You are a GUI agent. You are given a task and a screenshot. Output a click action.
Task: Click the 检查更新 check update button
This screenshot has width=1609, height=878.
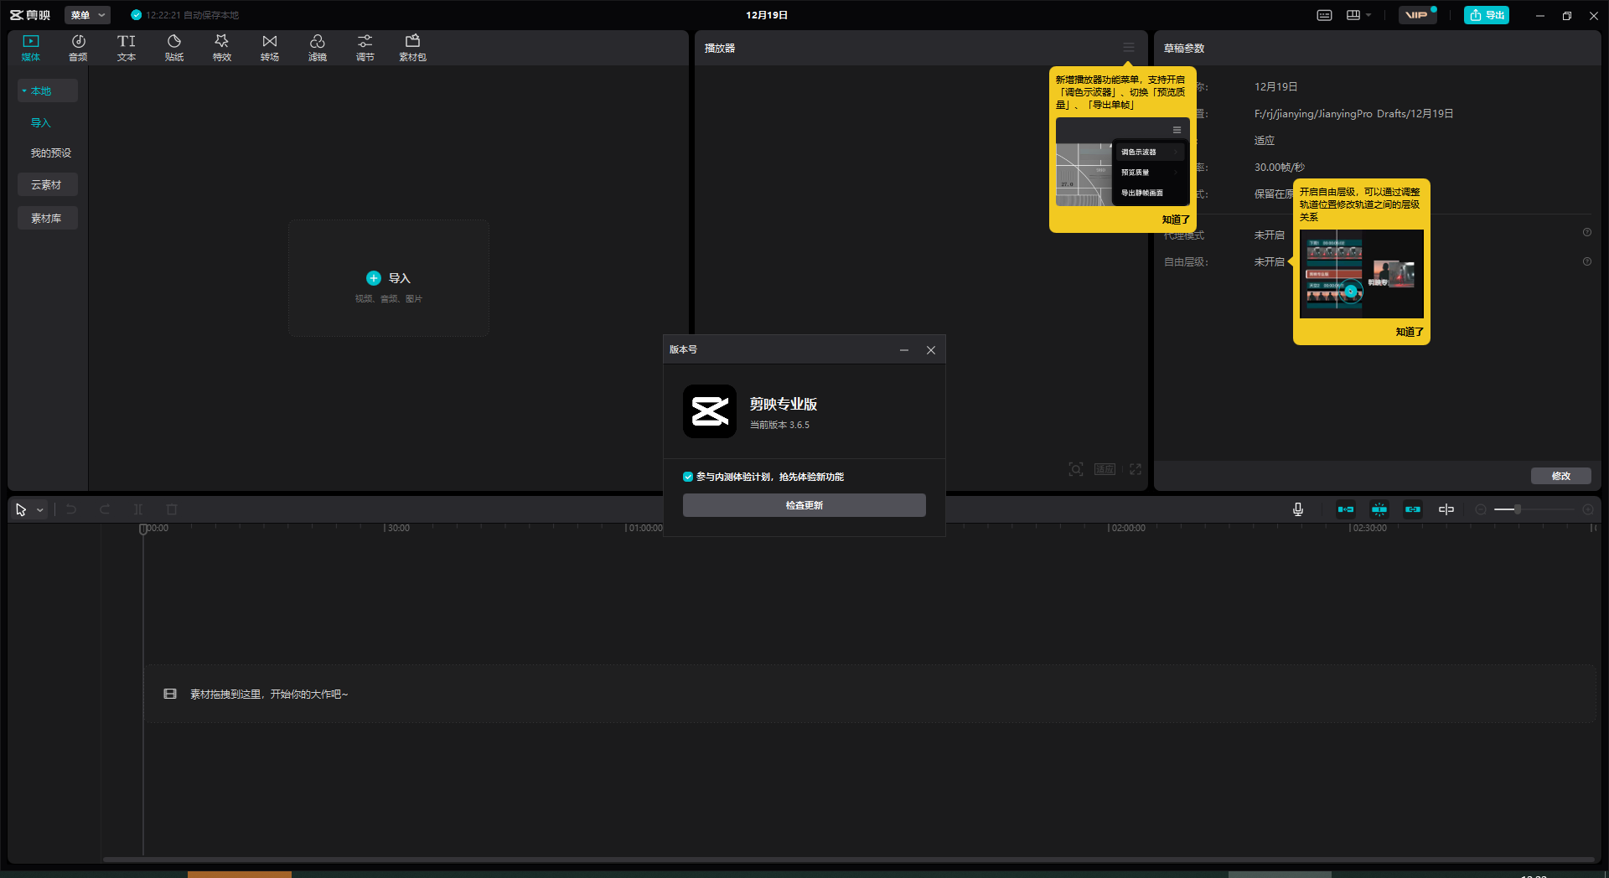click(804, 505)
